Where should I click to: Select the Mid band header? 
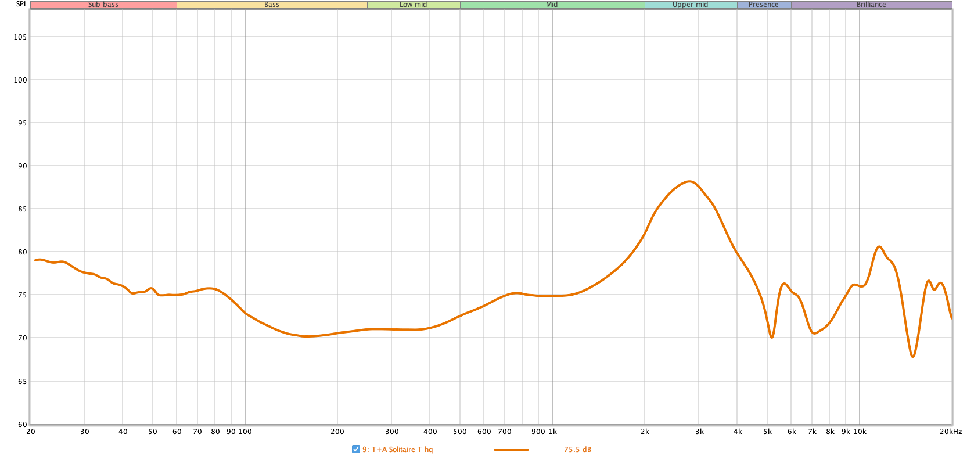click(552, 5)
